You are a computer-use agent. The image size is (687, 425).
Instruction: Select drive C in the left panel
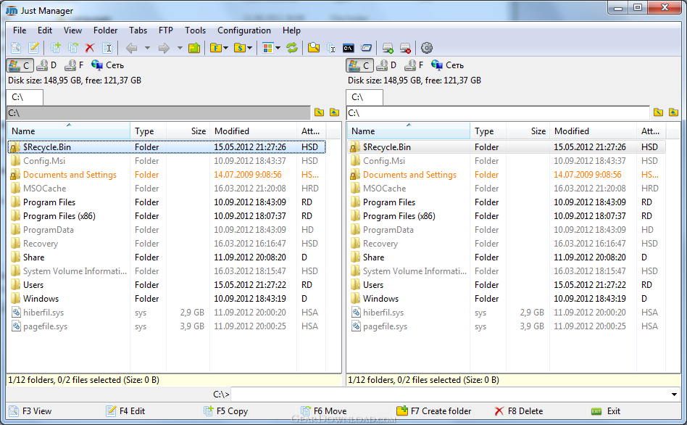click(20, 65)
